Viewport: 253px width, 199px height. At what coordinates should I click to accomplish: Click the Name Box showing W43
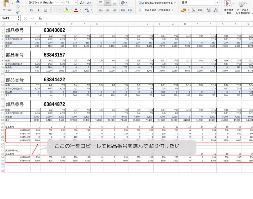tap(10, 18)
